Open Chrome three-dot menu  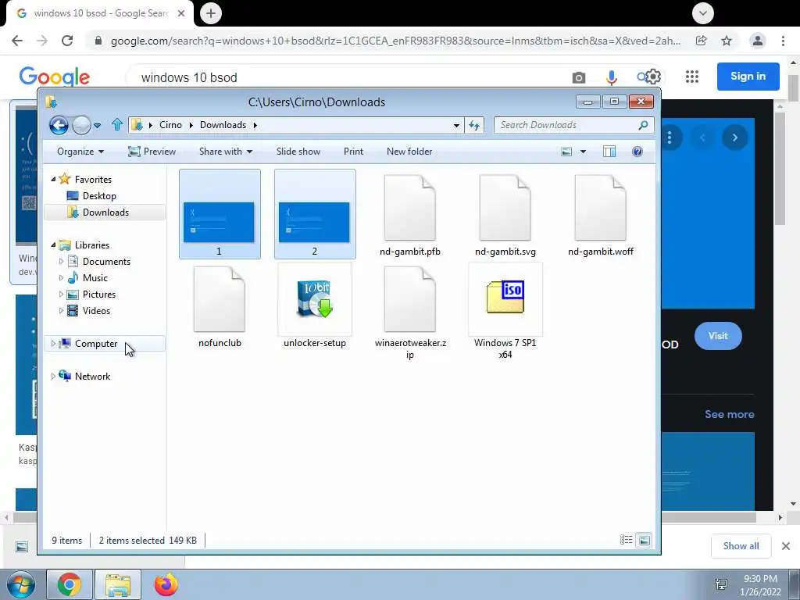pos(783,41)
